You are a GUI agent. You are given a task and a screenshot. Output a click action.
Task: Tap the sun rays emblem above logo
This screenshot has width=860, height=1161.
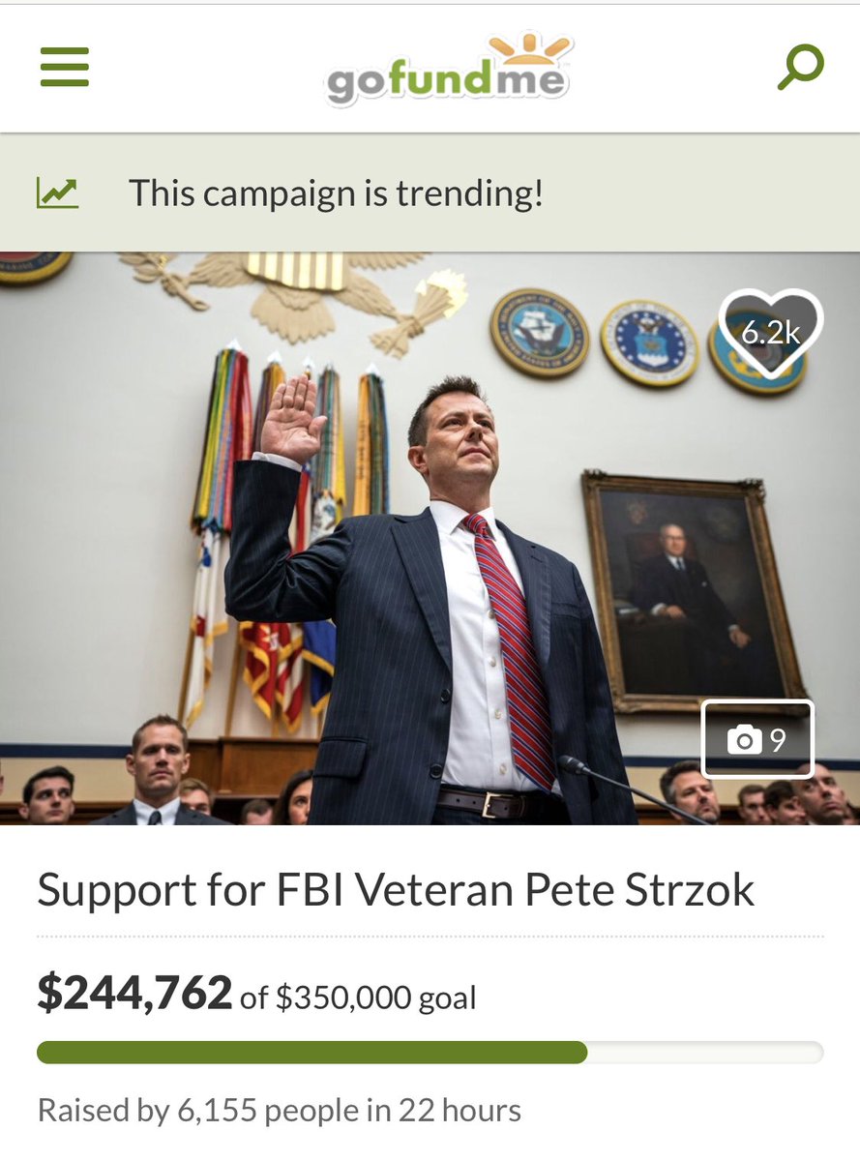tap(529, 47)
